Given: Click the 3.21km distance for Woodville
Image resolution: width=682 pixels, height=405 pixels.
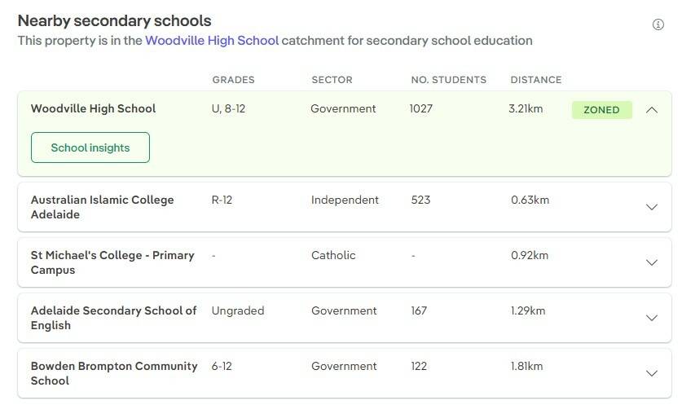Looking at the screenshot, I should point(526,108).
